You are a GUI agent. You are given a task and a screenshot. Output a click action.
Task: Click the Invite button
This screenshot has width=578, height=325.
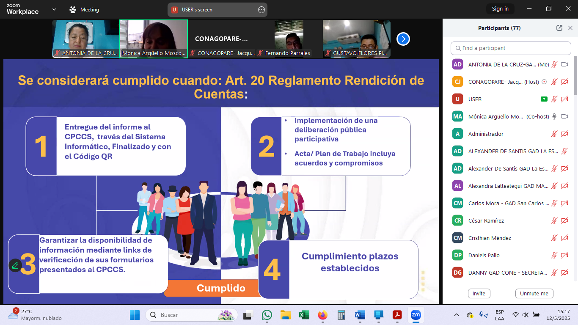click(479, 293)
